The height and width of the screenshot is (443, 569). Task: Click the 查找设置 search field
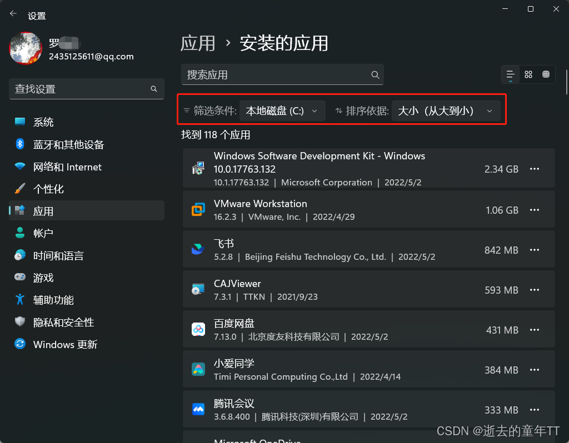(x=86, y=89)
